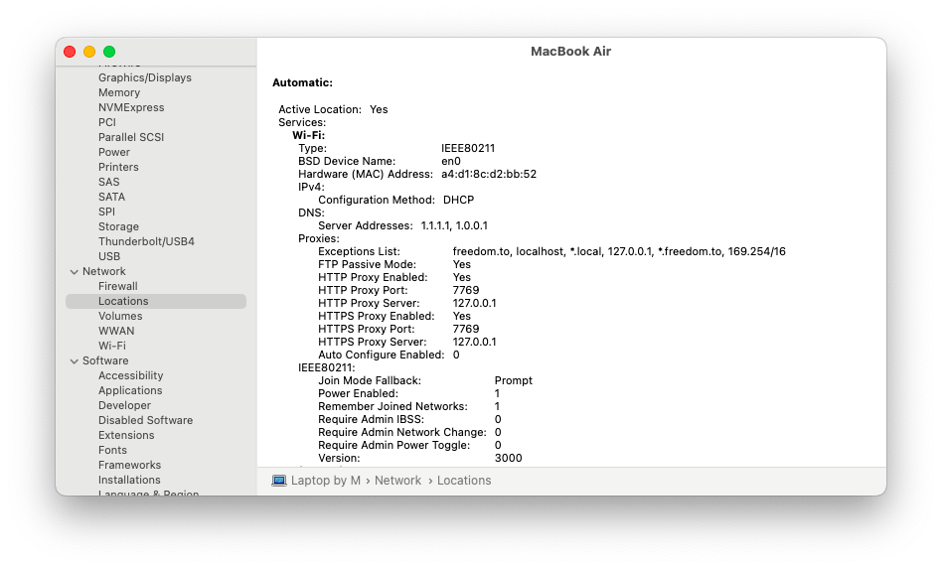Select Thunderbolt/USB4 in sidebar
The height and width of the screenshot is (569, 942).
(x=146, y=241)
